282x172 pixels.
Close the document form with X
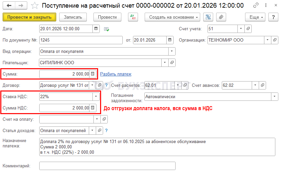point(276,5)
